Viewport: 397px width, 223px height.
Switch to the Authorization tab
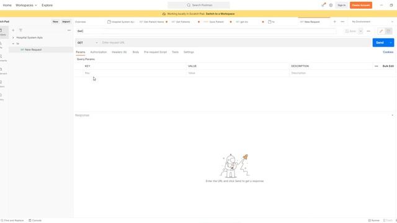[99, 52]
